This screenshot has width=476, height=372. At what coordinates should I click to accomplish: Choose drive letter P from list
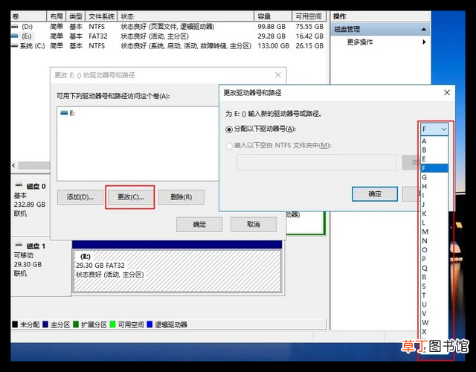434,259
